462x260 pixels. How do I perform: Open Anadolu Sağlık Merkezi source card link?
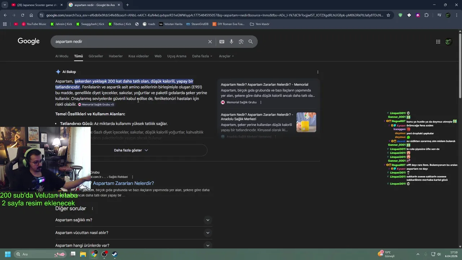point(257,117)
